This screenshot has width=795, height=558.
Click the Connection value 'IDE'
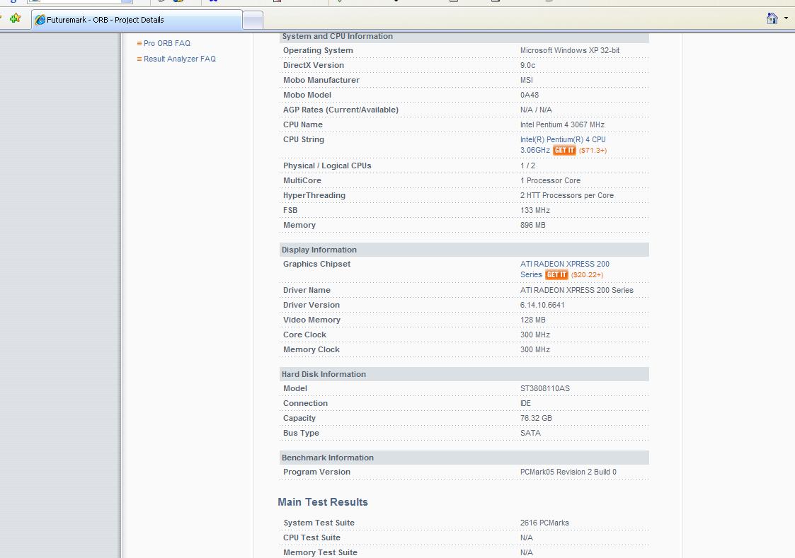(x=525, y=404)
